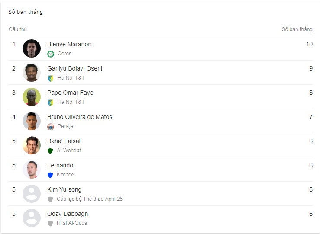This screenshot has width=320, height=234.
Task: Click Hà Nội T&T badge under Ganiyu Bolayi Oseni
Action: coord(51,78)
